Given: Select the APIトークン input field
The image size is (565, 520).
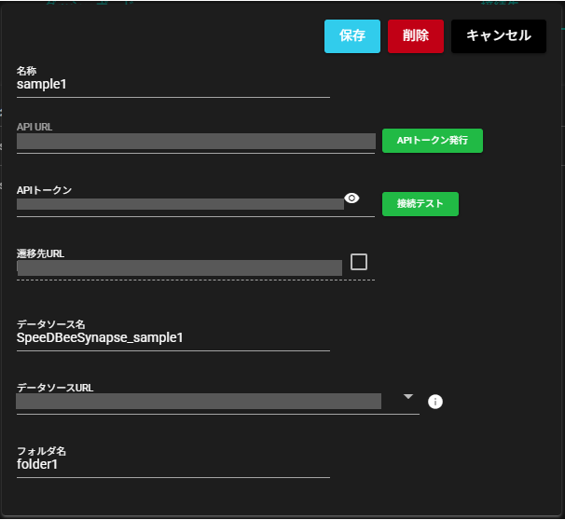Looking at the screenshot, I should point(180,204).
